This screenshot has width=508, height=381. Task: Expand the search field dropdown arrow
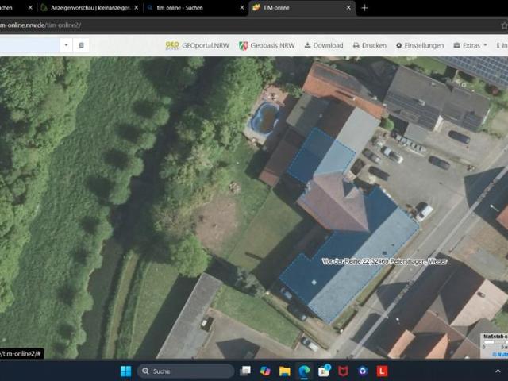click(x=66, y=45)
